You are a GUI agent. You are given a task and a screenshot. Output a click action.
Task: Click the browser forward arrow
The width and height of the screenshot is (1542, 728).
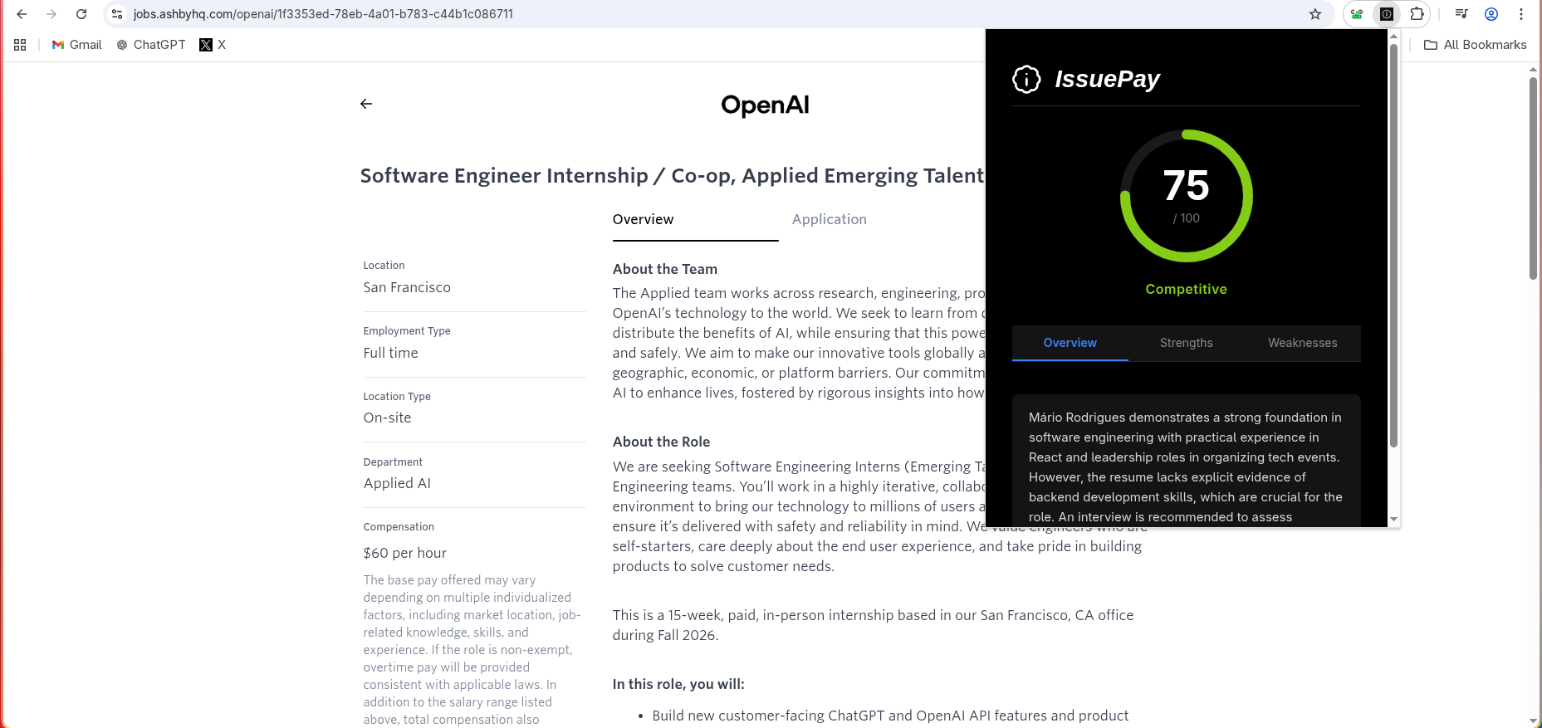tap(51, 14)
